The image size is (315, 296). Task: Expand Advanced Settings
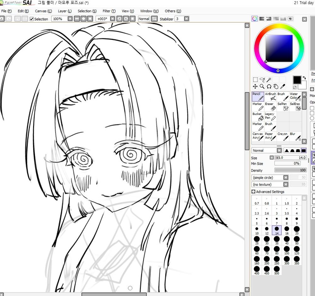(x=254, y=191)
